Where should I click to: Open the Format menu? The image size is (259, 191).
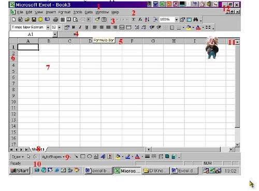tap(64, 12)
